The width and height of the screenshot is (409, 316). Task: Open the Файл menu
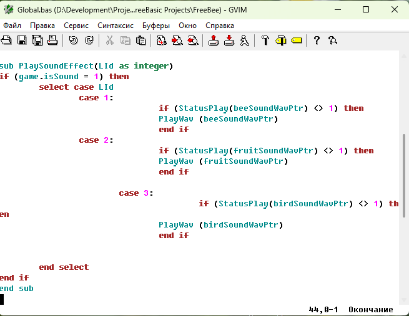[12, 26]
